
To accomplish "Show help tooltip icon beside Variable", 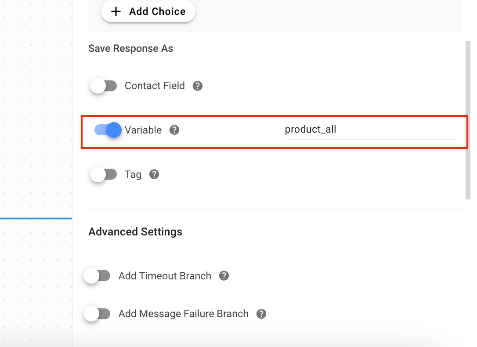I will pyautogui.click(x=174, y=130).
